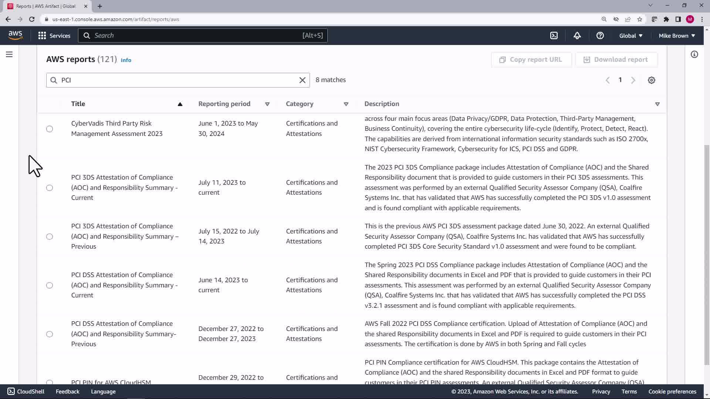Viewport: 710px width, 399px height.
Task: Open CloudShell from the footer bar
Action: tap(26, 391)
